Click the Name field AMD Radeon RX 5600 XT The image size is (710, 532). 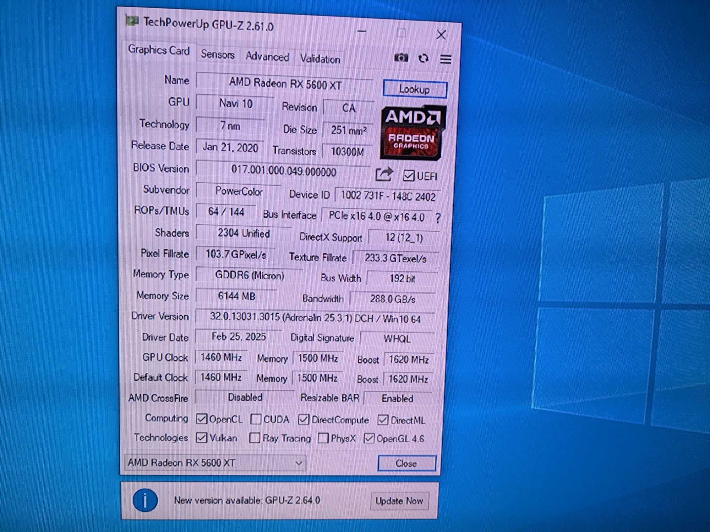coord(285,84)
